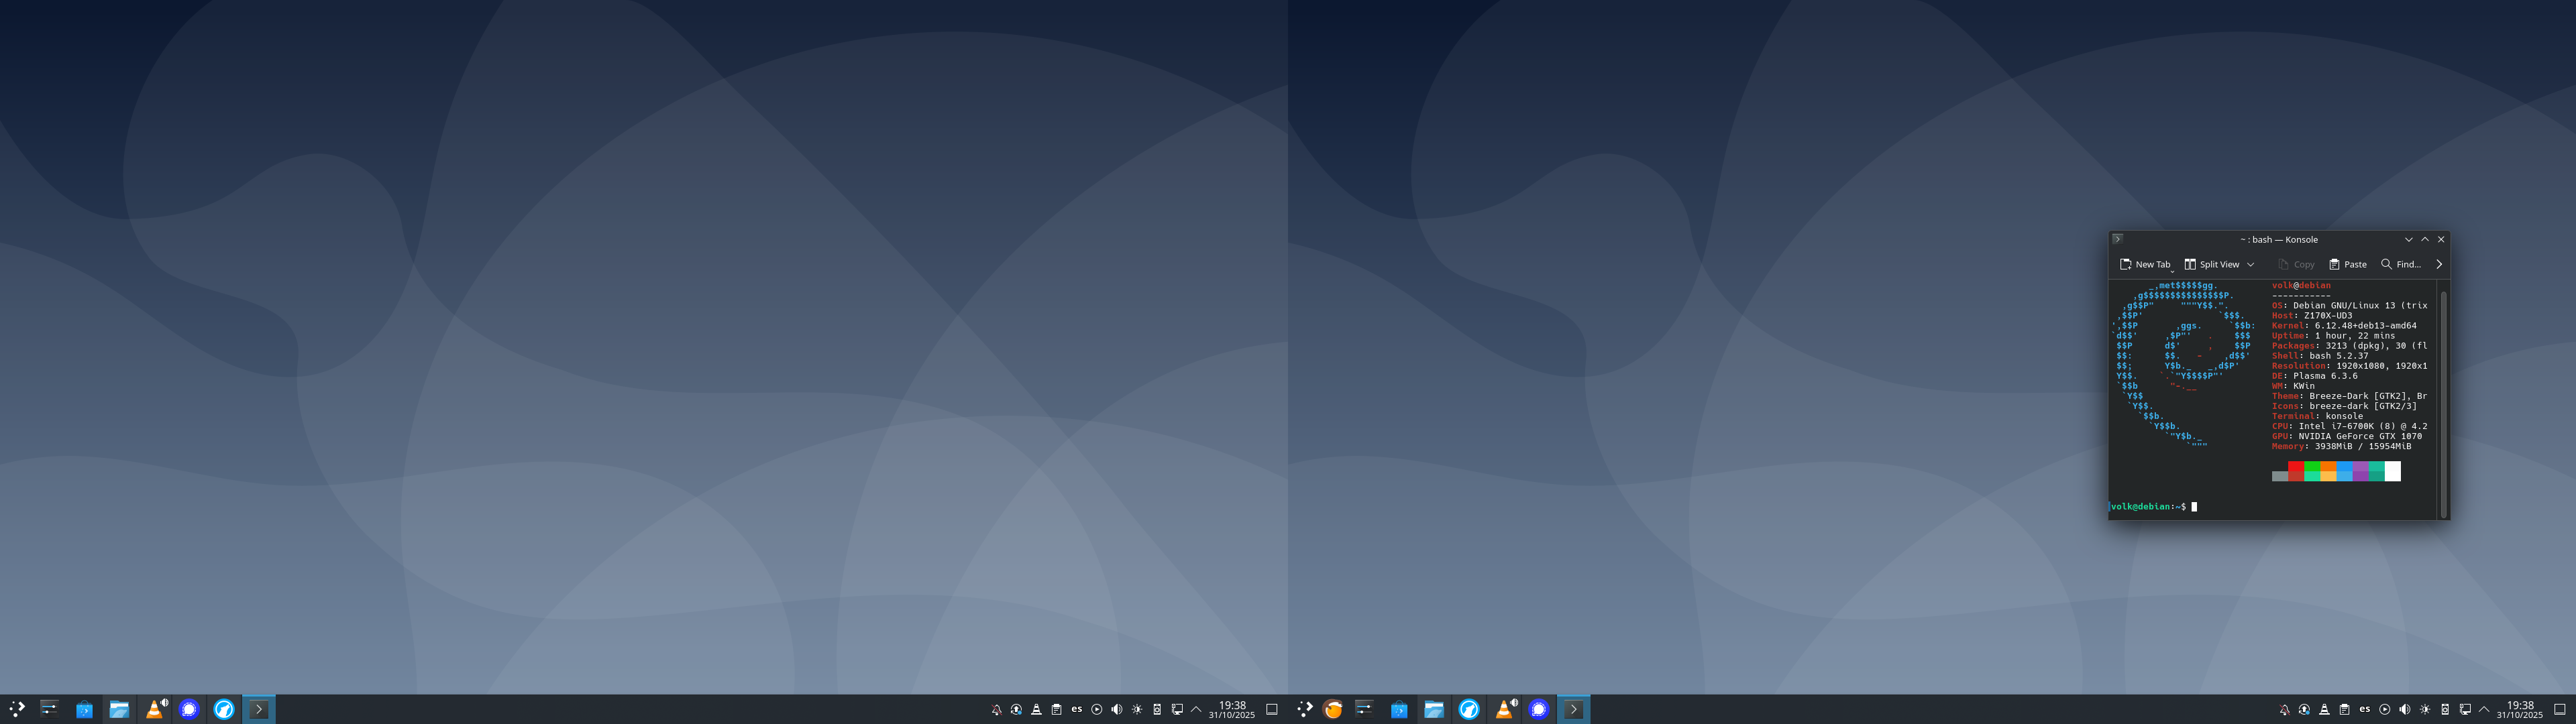
Task: Expand the Konsole toolbar overflow chevron
Action: tap(2438, 264)
